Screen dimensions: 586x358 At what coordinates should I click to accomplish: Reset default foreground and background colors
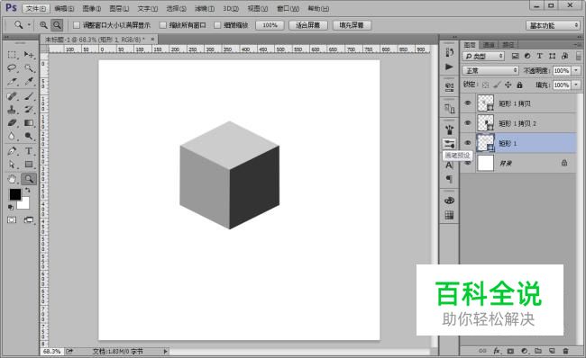11,207
